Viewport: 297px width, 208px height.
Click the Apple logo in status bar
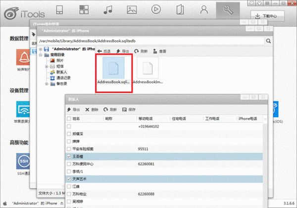tap(5, 204)
